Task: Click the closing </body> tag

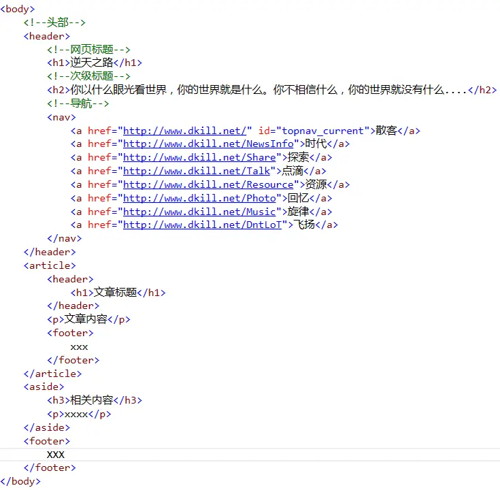Action: tap(20, 481)
